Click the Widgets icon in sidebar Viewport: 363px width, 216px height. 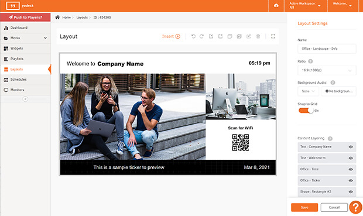click(6, 49)
